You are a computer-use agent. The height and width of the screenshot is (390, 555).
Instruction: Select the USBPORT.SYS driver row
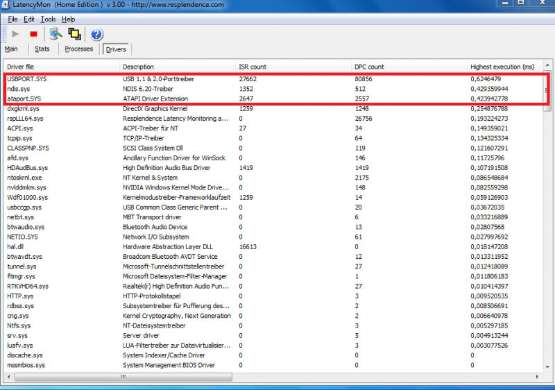[273, 79]
